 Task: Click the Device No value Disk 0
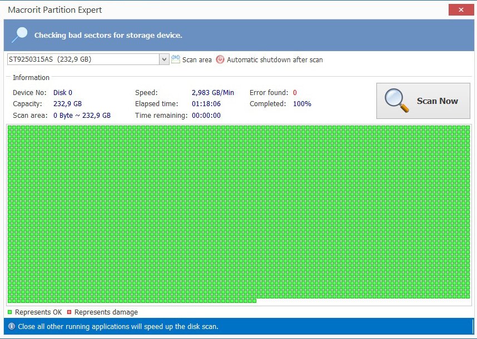[x=63, y=92]
